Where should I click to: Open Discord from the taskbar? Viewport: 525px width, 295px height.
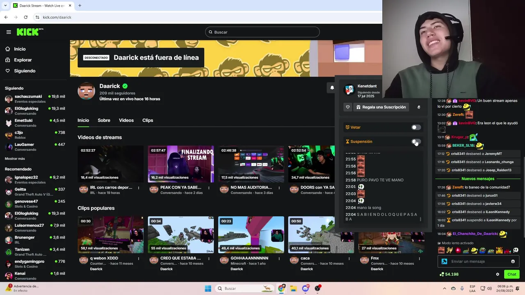(x=306, y=288)
